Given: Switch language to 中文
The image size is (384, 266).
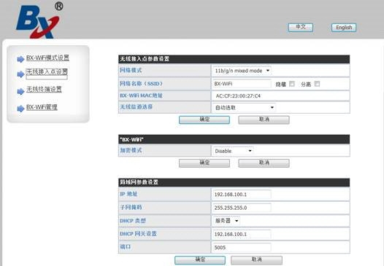Looking at the screenshot, I should (301, 27).
